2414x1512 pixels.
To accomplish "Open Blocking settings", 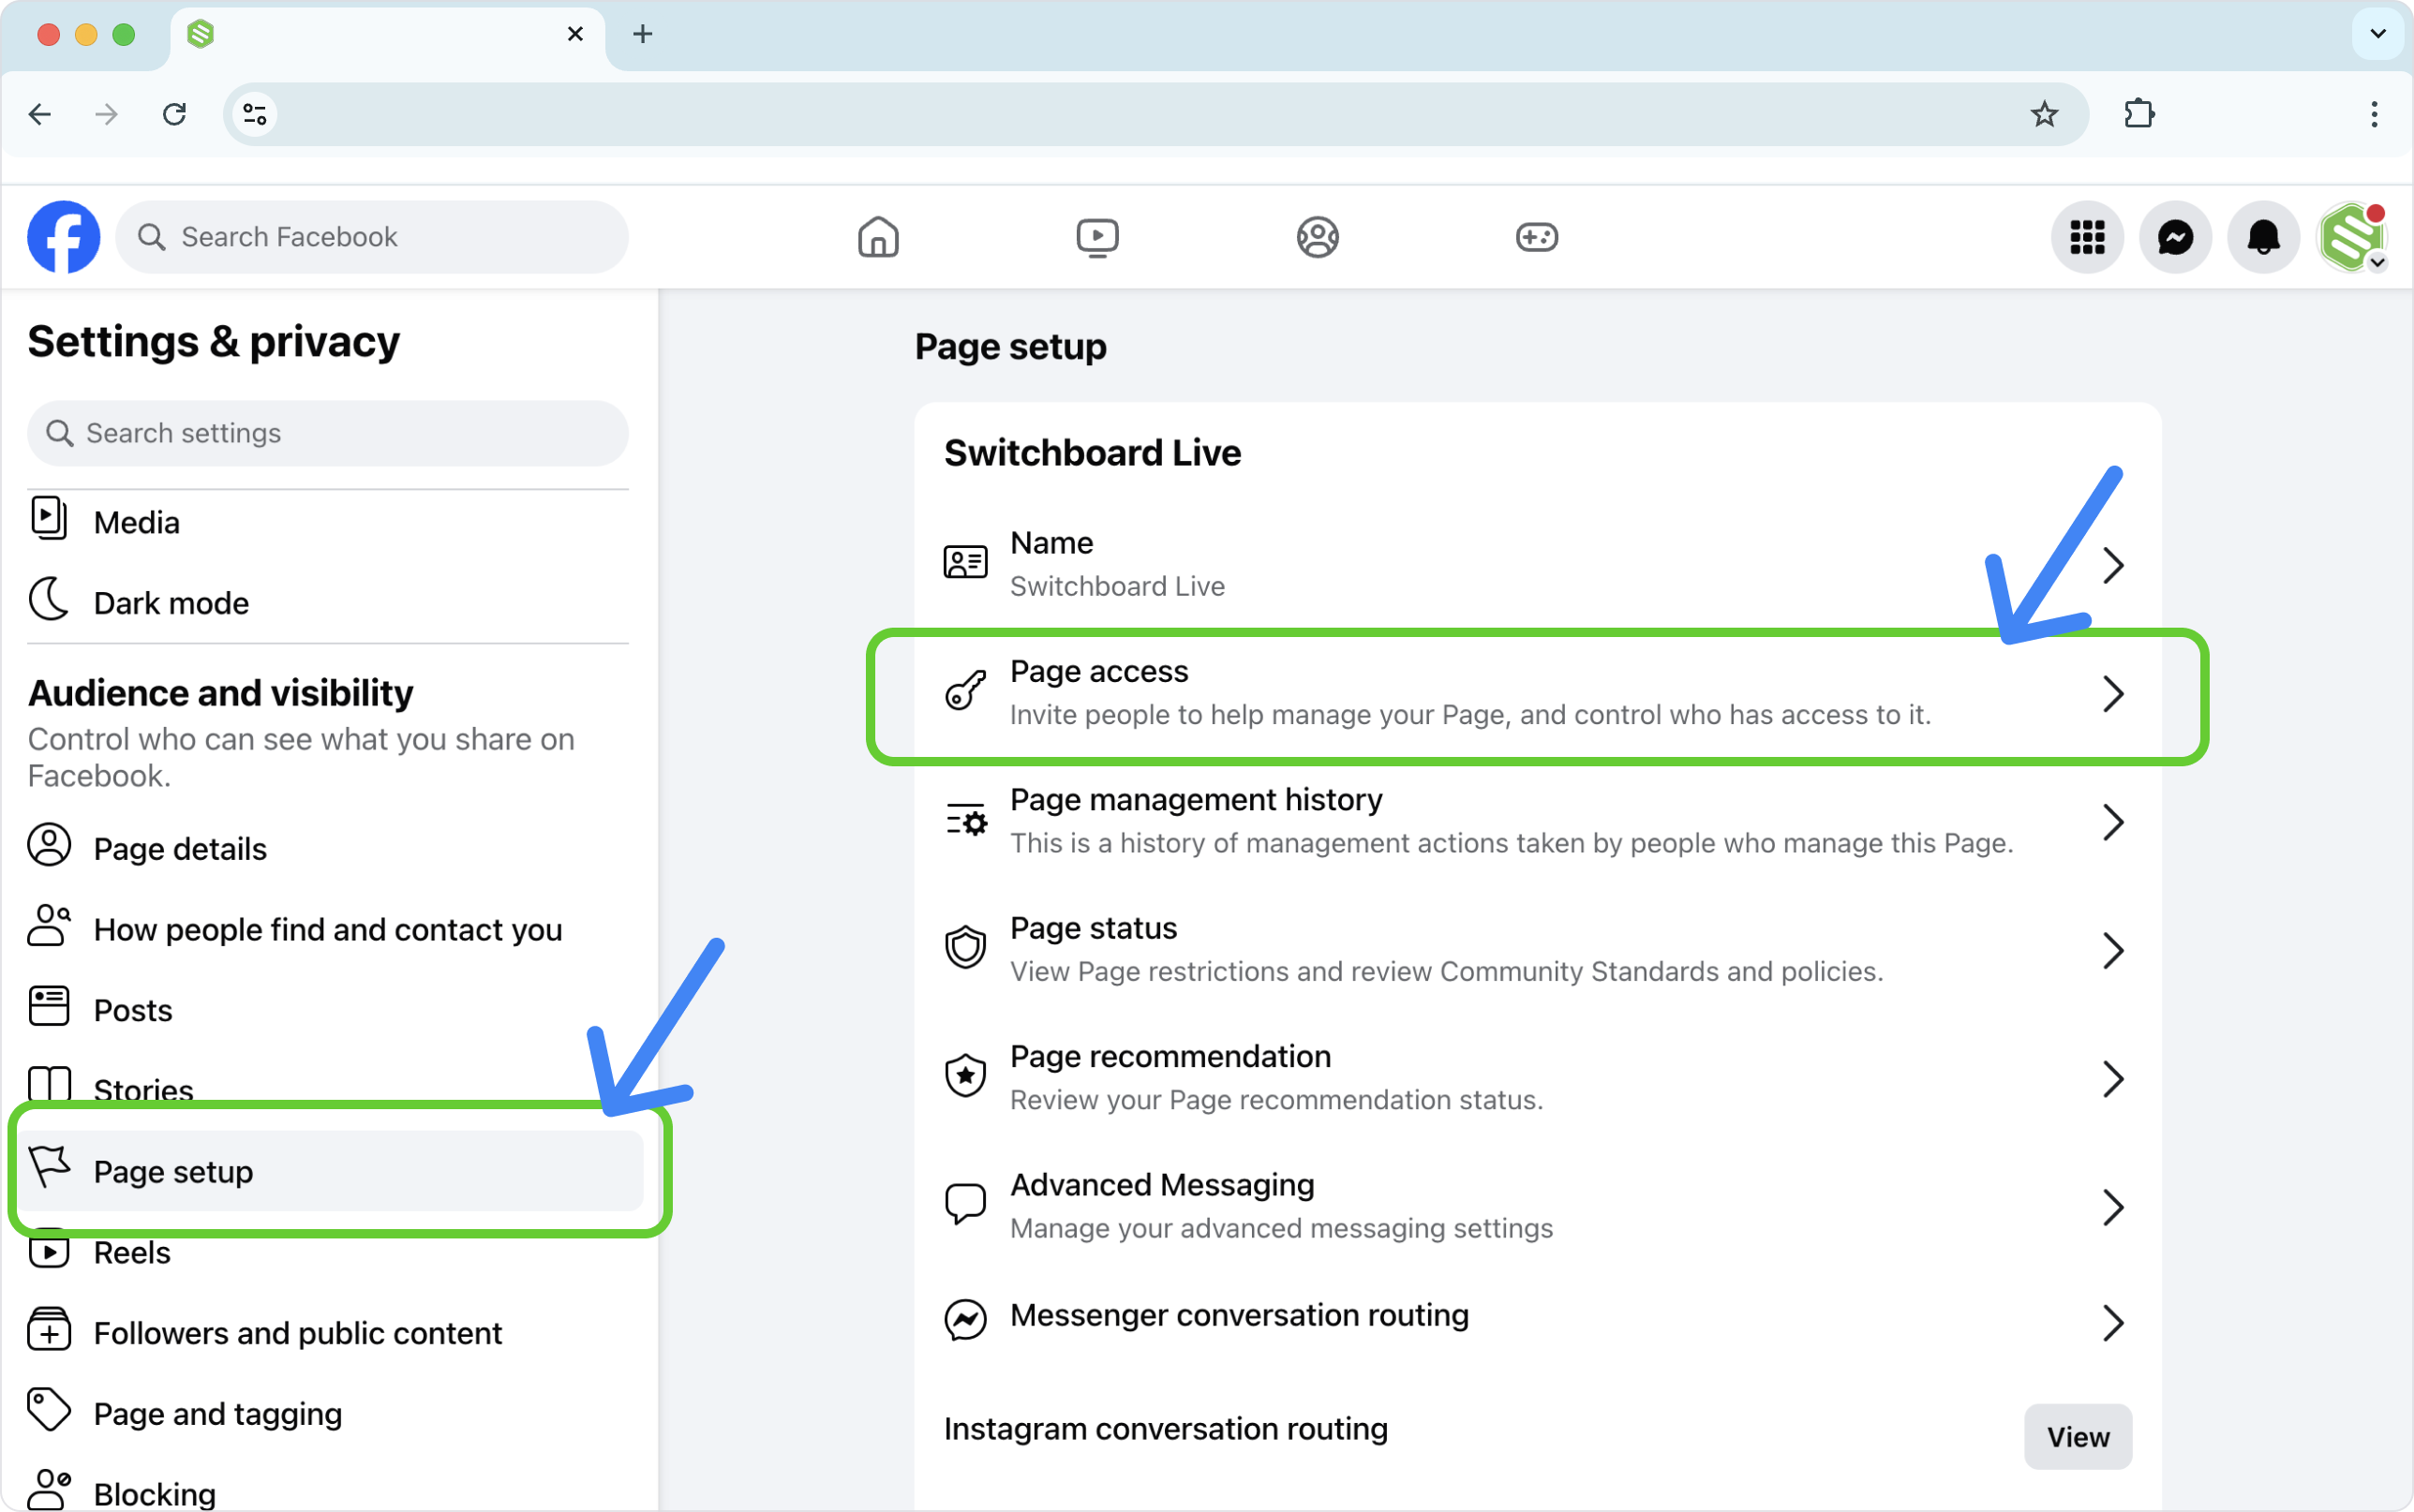I will (328, 1490).
